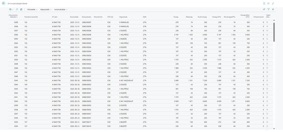Click transaction ID 150 in row 3043
Image resolution: width=283 pixels, height=132 pixels.
pos(26,89)
